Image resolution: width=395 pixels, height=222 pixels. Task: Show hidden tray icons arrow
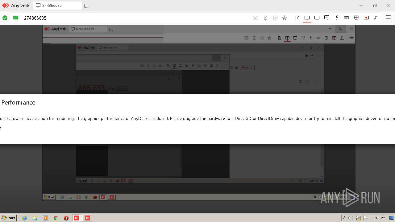pos(344,218)
